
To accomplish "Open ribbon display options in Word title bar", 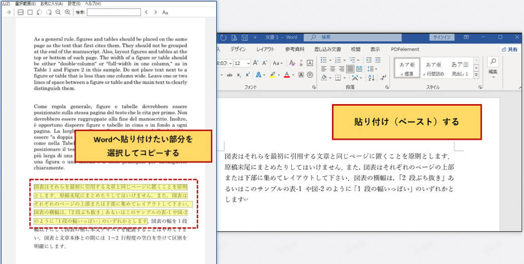I will 466,37.
